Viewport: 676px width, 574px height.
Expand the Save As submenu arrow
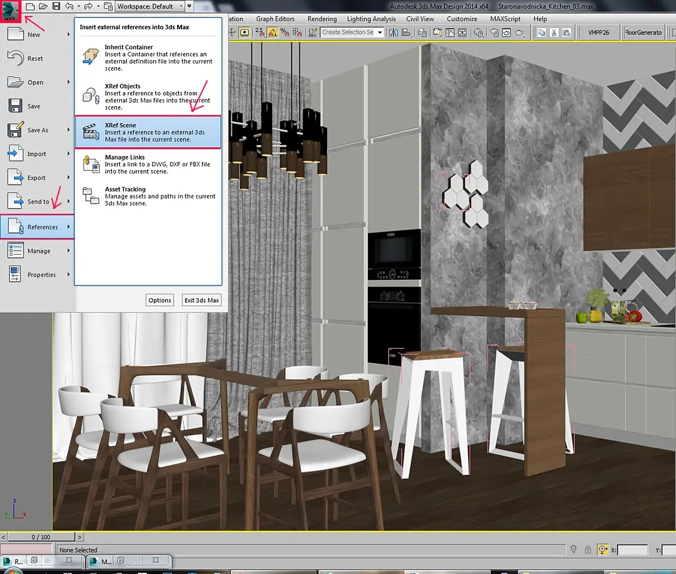(69, 130)
